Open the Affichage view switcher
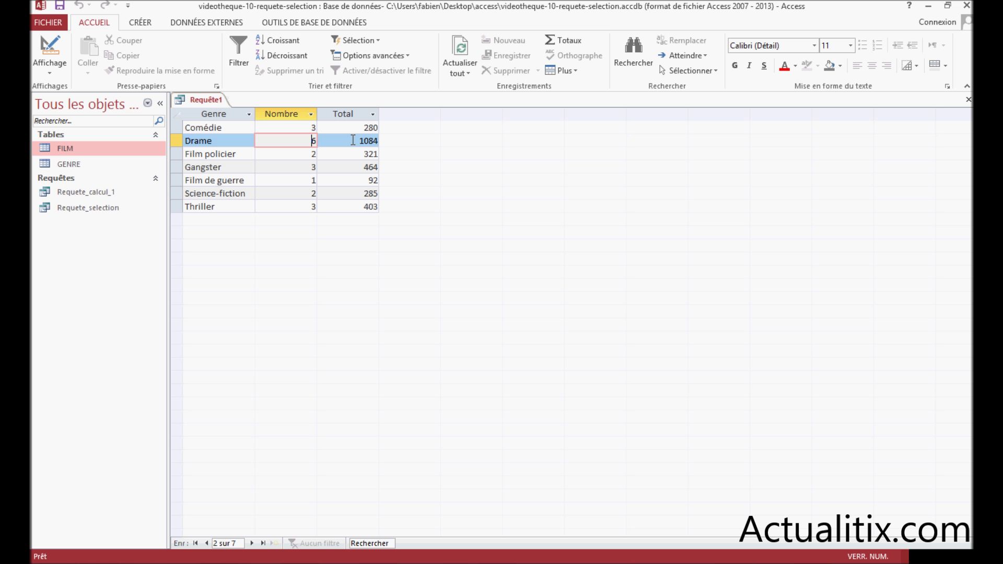 click(x=50, y=55)
